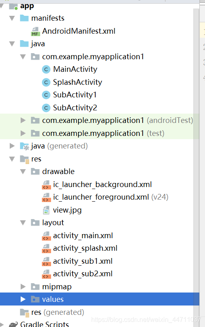Screen dimensions: 205x327
Task: Click the drawable folder icon
Action: (35, 172)
